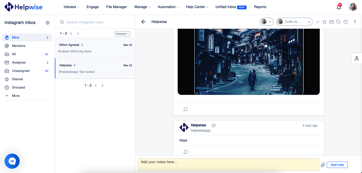
Task: Snooze the conversation with the clock icon
Action: click(x=345, y=22)
